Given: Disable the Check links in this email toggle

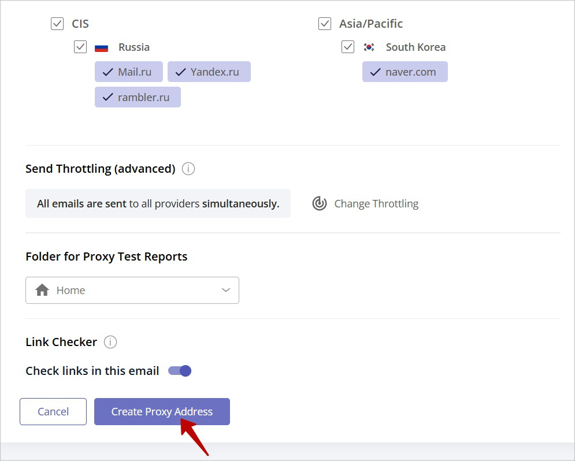Looking at the screenshot, I should click(x=180, y=371).
